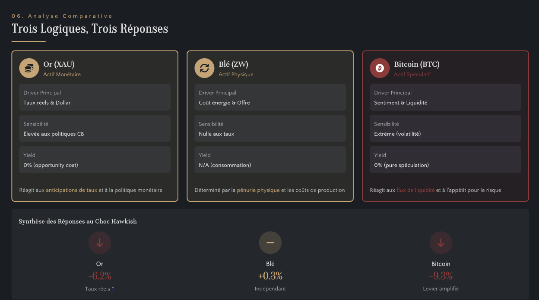Select the 'Sentiment & Liquidité' driver box

click(445, 97)
